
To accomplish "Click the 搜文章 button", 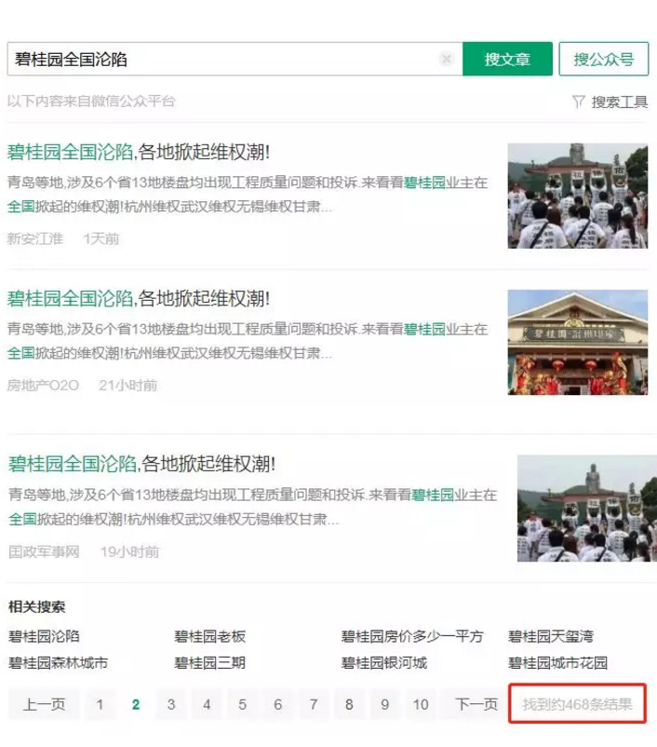I will click(507, 60).
